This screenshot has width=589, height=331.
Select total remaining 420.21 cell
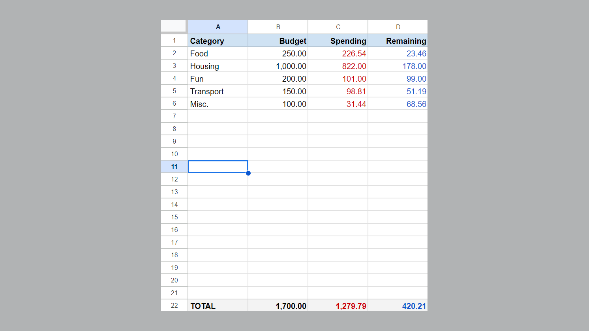[398, 305]
